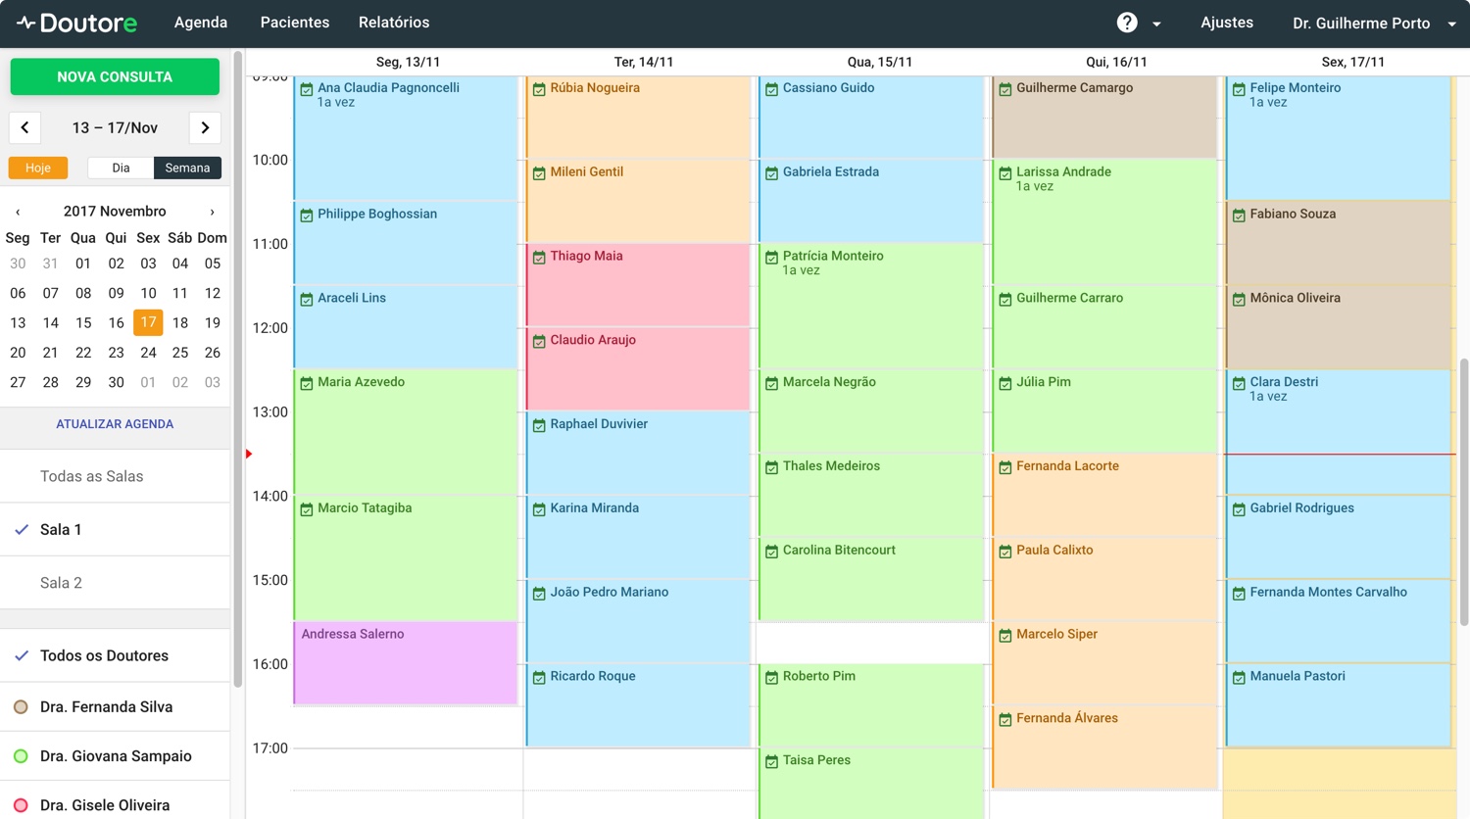Click calendar icon on Guilherme Camargo appointment
The width and height of the screenshot is (1470, 819).
(1005, 89)
